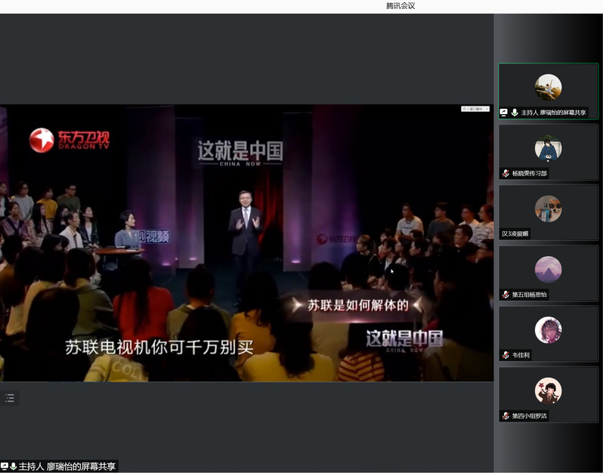Click the screen-share icon on the host's participant tile

504,113
